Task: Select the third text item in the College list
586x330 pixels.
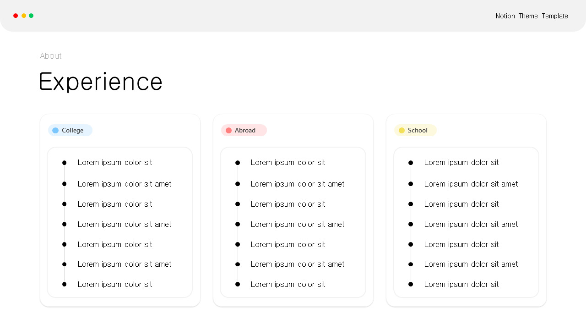Action: (114, 204)
